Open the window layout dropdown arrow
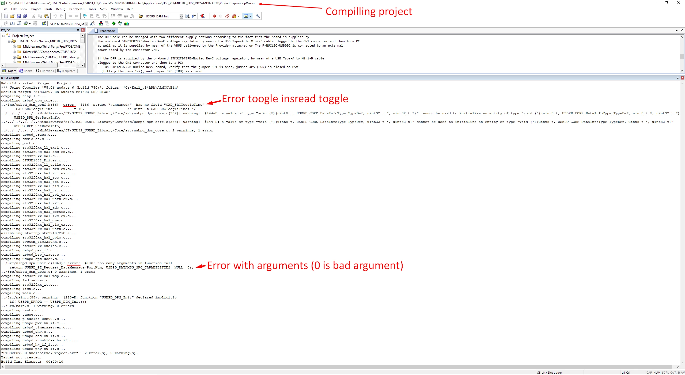 point(250,16)
